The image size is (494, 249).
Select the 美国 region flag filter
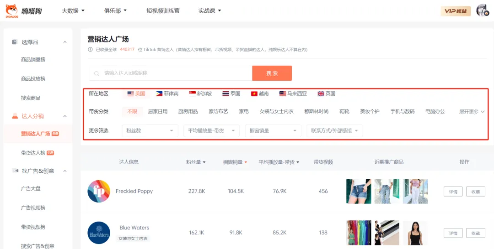coord(136,93)
